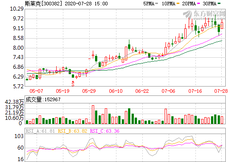
Task: Click the 成交量:152967 volume readout
Action: 43,99
